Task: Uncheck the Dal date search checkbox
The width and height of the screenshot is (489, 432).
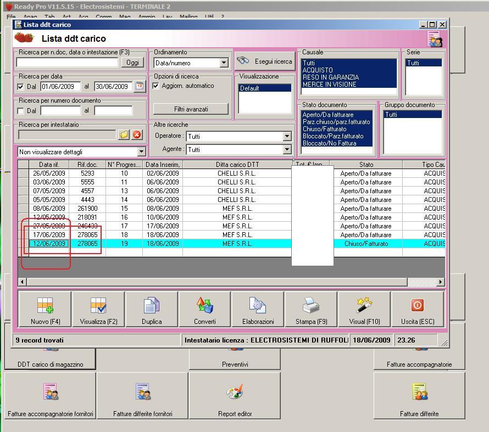Action: pos(21,87)
